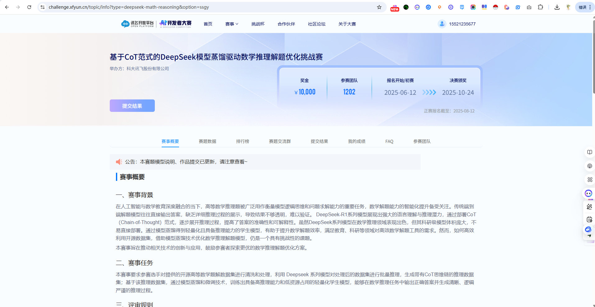Click the purple 提交结果 button
Viewport: 595px width, 307px height.
click(132, 106)
